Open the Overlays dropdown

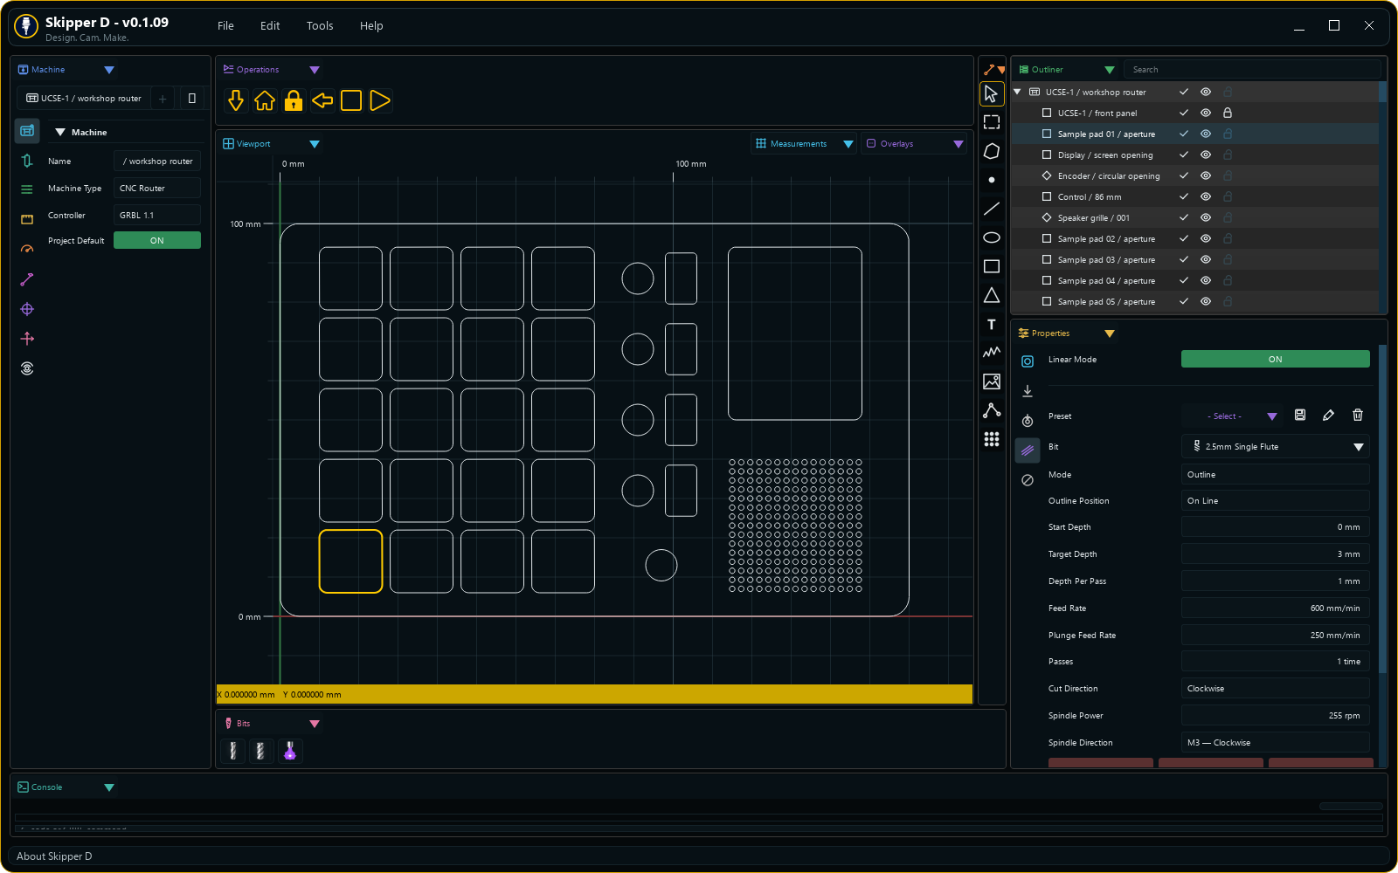click(x=959, y=144)
